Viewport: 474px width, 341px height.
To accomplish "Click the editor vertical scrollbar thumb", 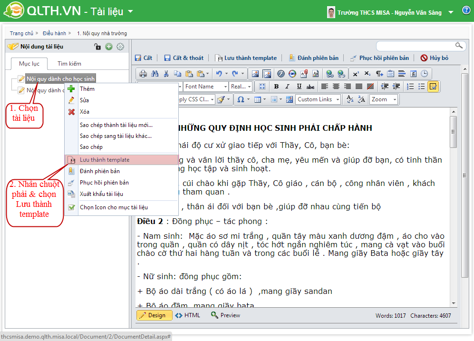I will 453,131.
